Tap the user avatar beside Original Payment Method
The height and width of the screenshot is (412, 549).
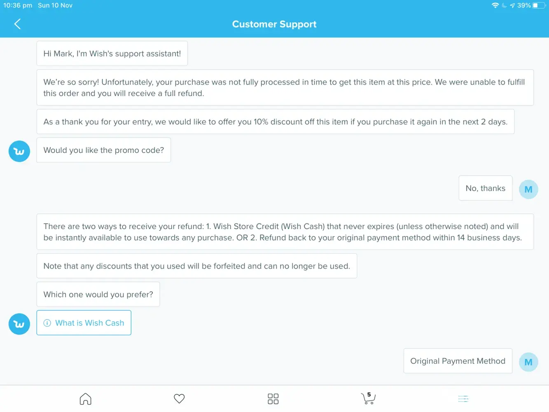[x=528, y=362]
